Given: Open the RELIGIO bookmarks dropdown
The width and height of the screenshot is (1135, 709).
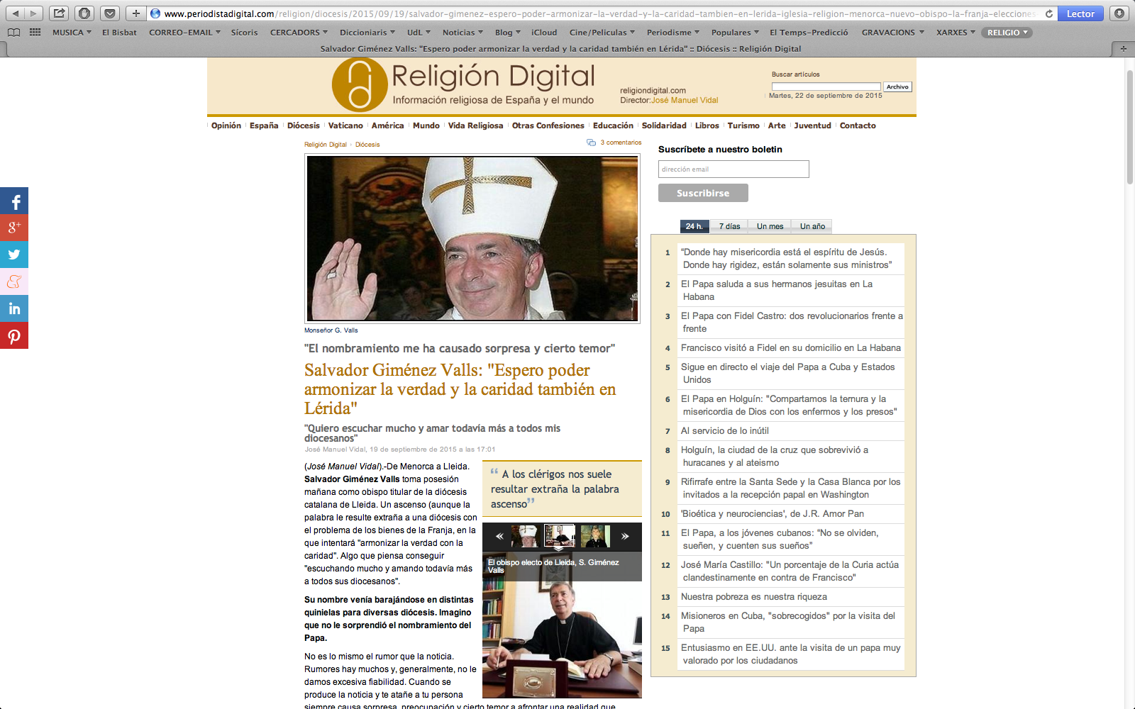Looking at the screenshot, I should pyautogui.click(x=1007, y=33).
